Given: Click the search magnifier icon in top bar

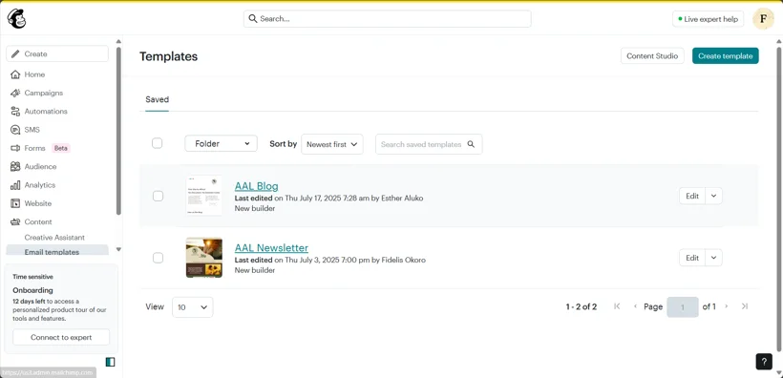Looking at the screenshot, I should [253, 19].
